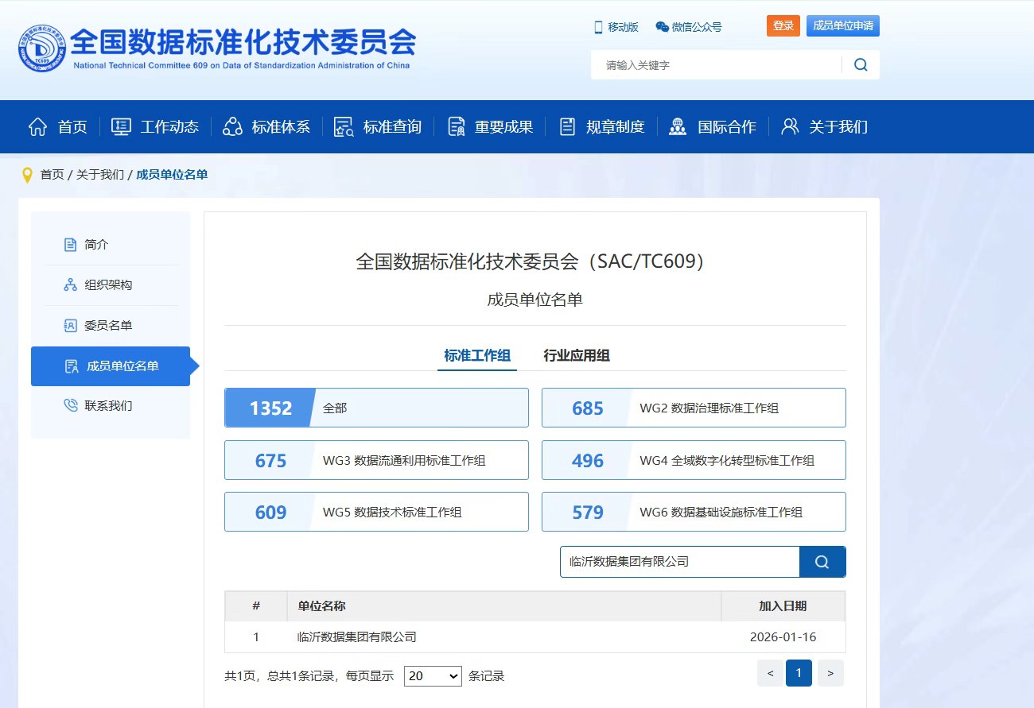Go to previous page with left arrow

coord(770,674)
